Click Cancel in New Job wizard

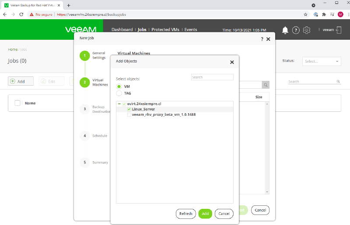260,210
